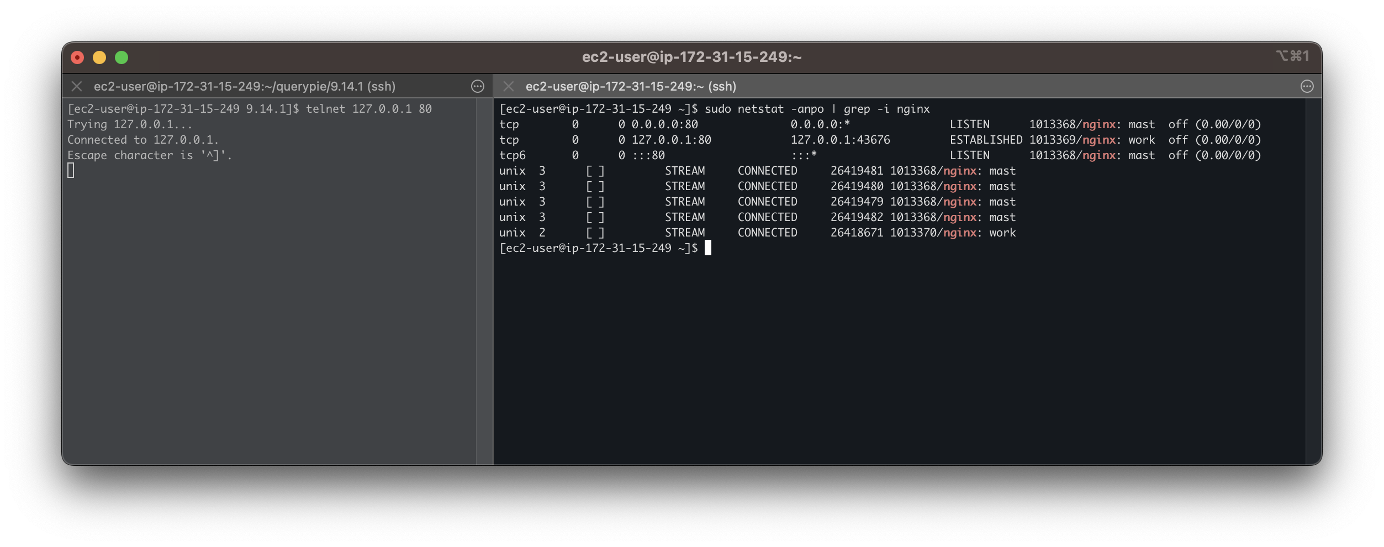This screenshot has width=1384, height=547.
Task: Click the window title ec2-user@ip-172-31-15-249:~
Action: click(692, 57)
